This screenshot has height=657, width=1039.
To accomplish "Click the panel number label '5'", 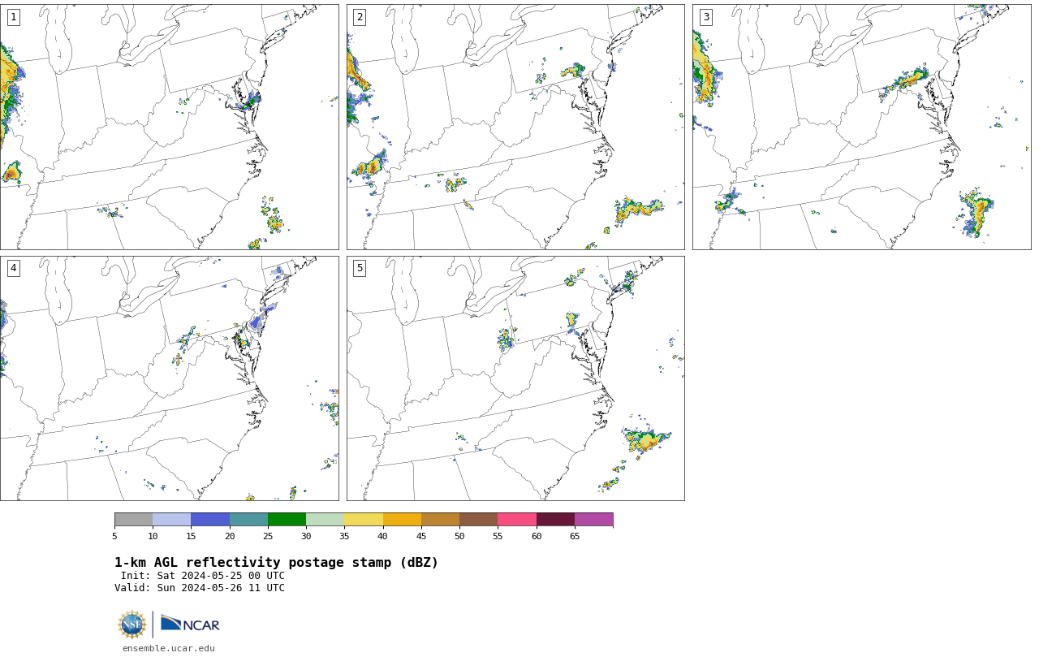I will pos(360,268).
